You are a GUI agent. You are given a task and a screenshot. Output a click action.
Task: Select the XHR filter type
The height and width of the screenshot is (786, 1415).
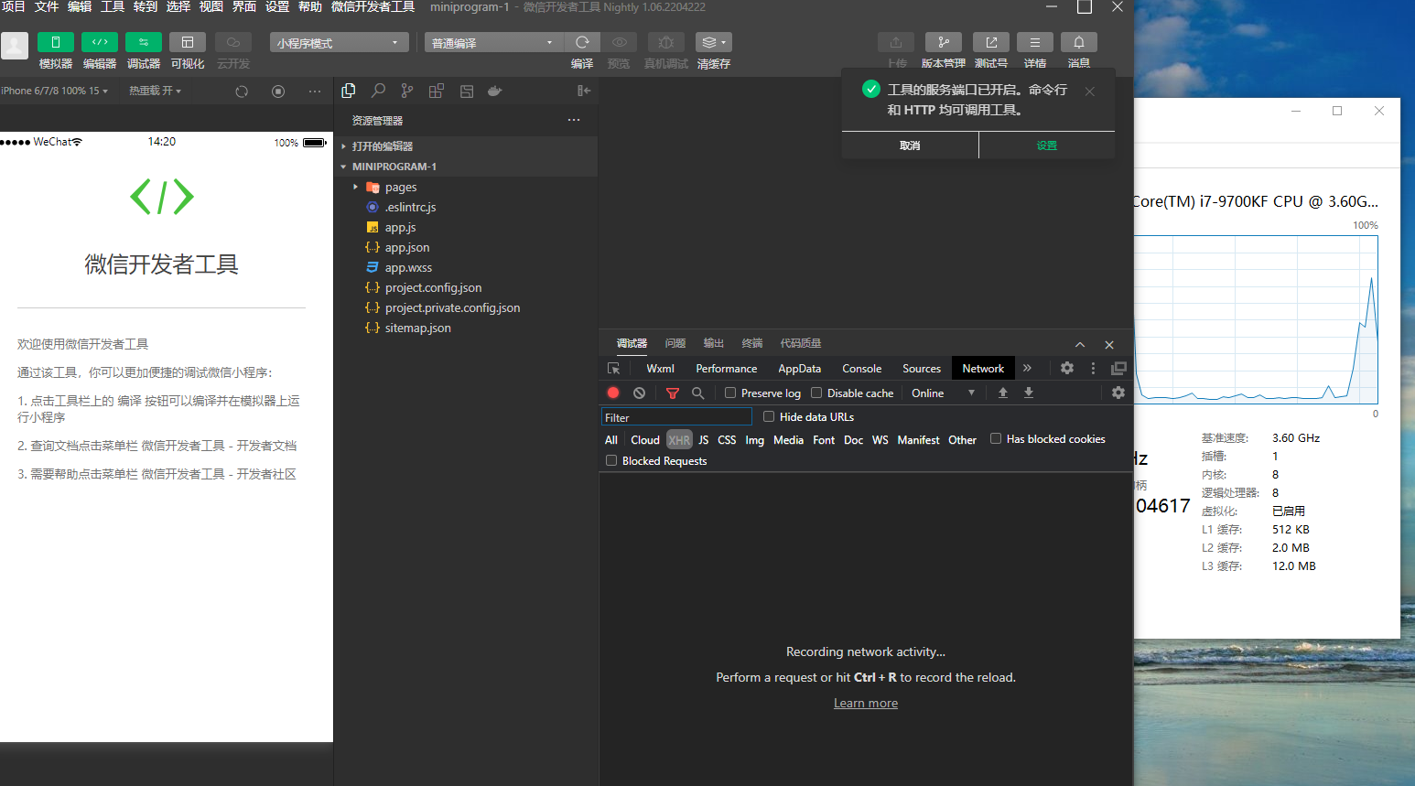click(x=679, y=440)
